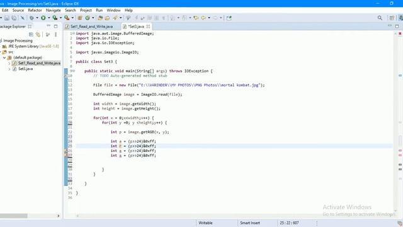This screenshot has width=403, height=227.
Task: Minimize the editor area
Action: (x=390, y=26)
